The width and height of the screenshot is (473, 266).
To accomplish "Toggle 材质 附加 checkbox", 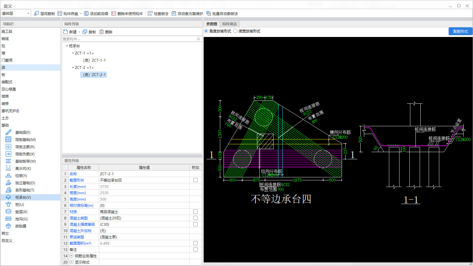I will click(x=196, y=212).
